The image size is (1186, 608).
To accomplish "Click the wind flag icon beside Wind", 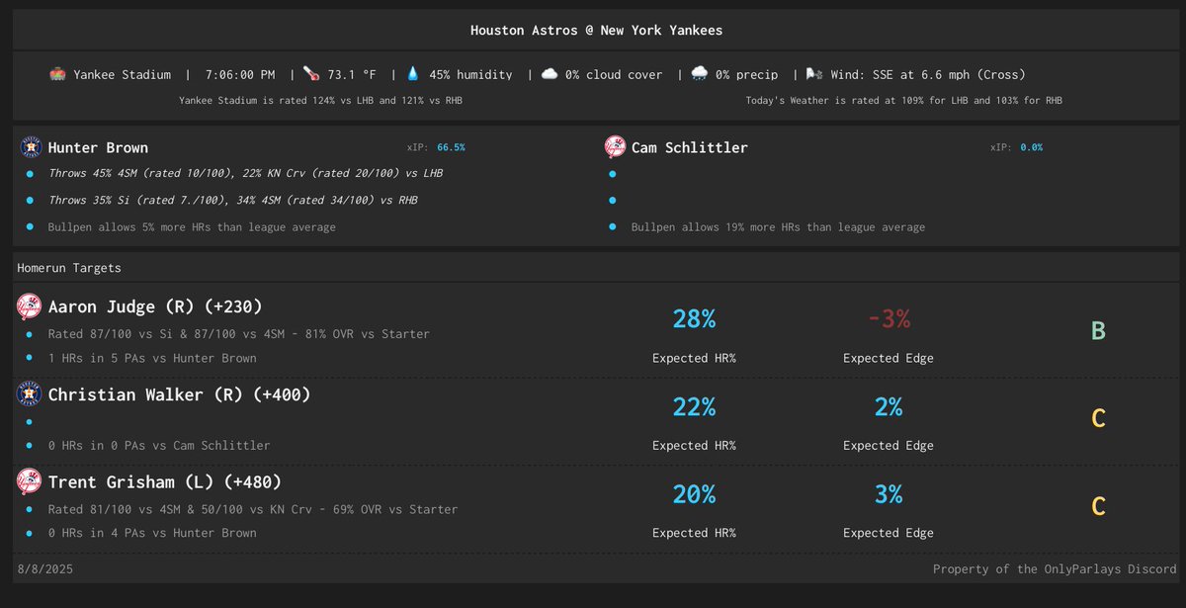I will point(814,74).
